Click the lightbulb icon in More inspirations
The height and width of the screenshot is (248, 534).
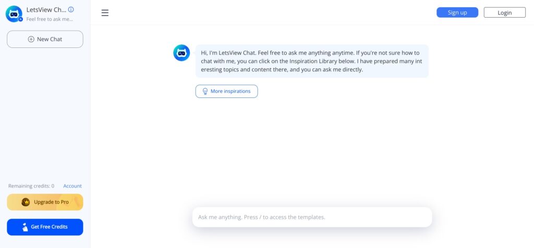205,91
